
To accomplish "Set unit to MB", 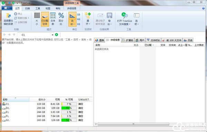I will (x=79, y=19).
